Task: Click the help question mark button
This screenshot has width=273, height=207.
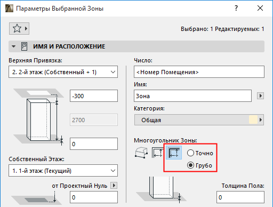Action: pos(236,8)
